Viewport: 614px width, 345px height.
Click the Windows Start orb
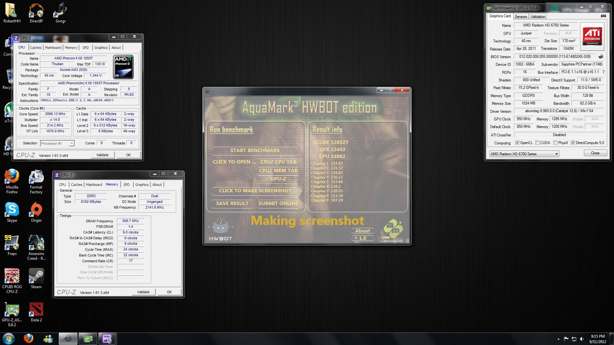(x=9, y=339)
